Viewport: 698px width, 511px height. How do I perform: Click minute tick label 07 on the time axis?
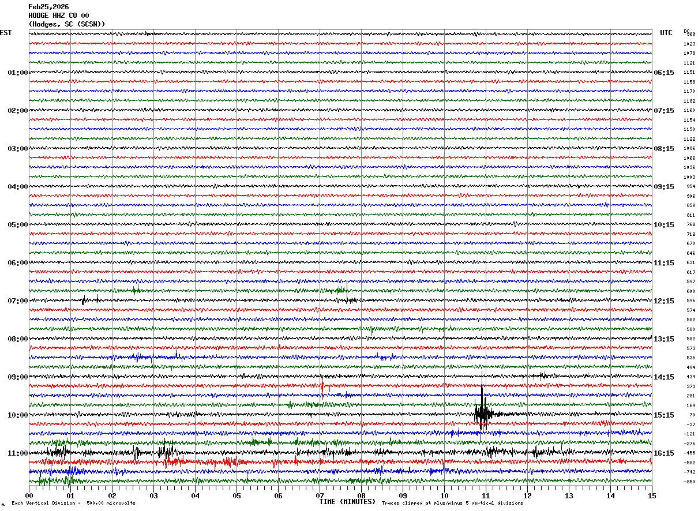point(320,495)
